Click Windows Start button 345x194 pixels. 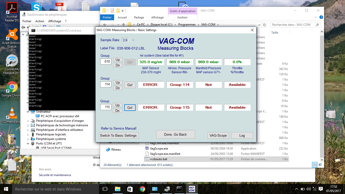click(6, 189)
